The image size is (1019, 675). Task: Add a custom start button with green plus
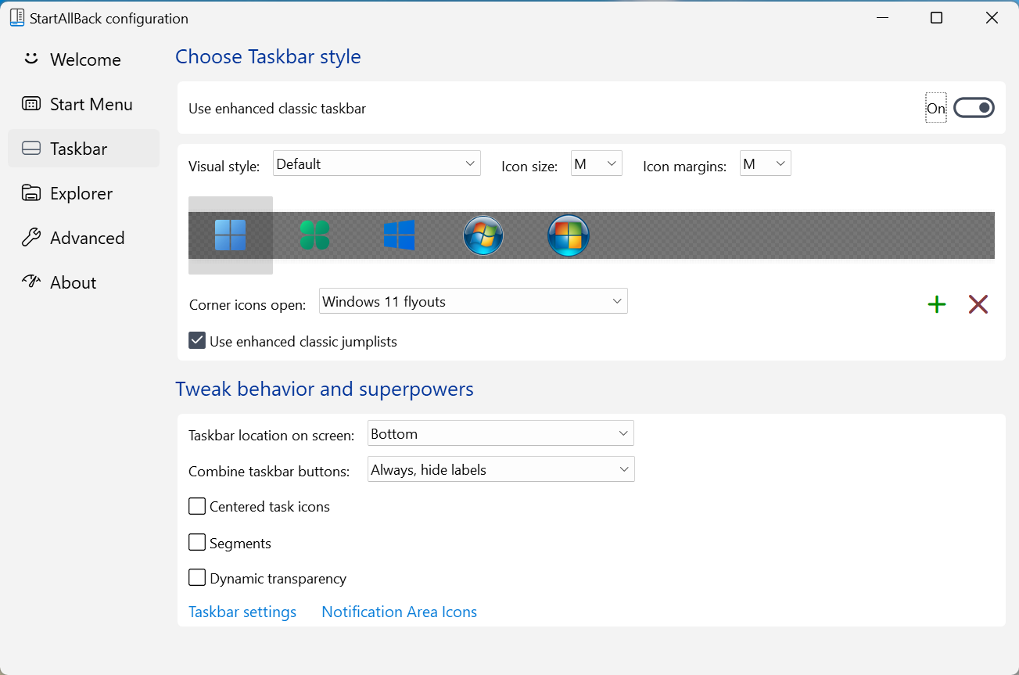[937, 304]
